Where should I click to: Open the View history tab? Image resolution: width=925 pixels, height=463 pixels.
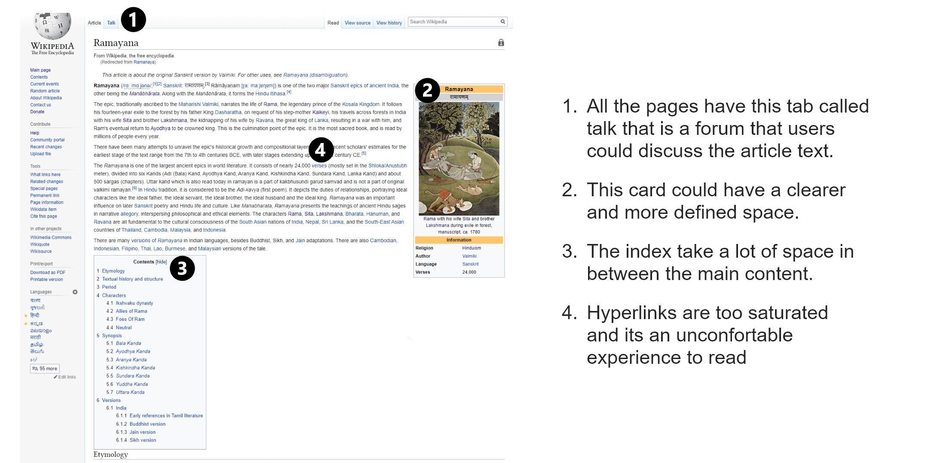point(389,23)
